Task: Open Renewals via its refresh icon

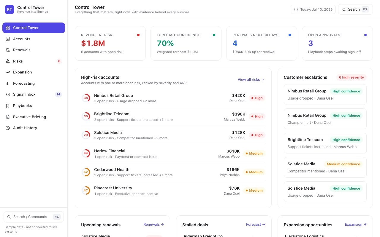Action: tap(8, 50)
